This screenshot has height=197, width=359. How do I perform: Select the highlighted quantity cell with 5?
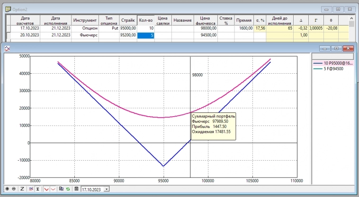(x=146, y=34)
